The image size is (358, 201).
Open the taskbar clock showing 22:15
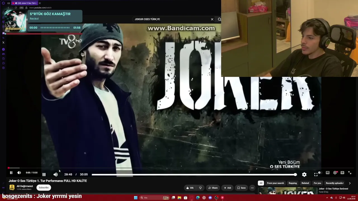pos(351,198)
